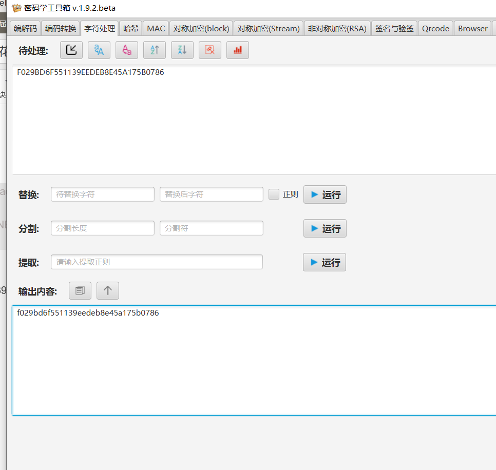496x470 pixels.
Task: Open the character statistics bar chart icon
Action: click(x=237, y=50)
